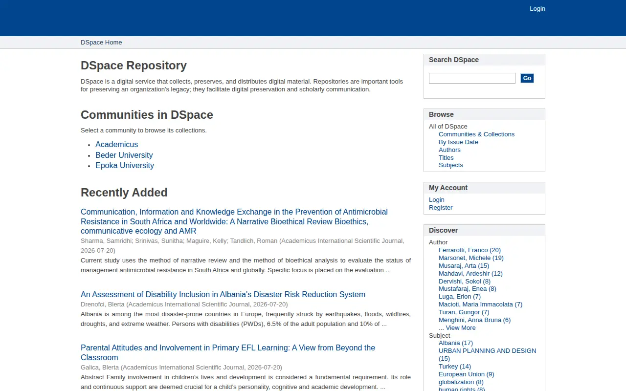This screenshot has width=626, height=391.
Task: Browse Communities & Collections
Action: pos(476,134)
